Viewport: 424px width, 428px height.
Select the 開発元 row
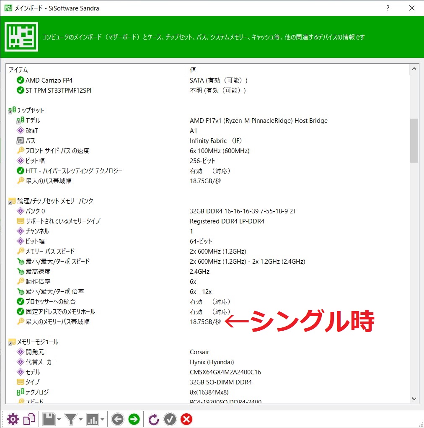point(207,352)
